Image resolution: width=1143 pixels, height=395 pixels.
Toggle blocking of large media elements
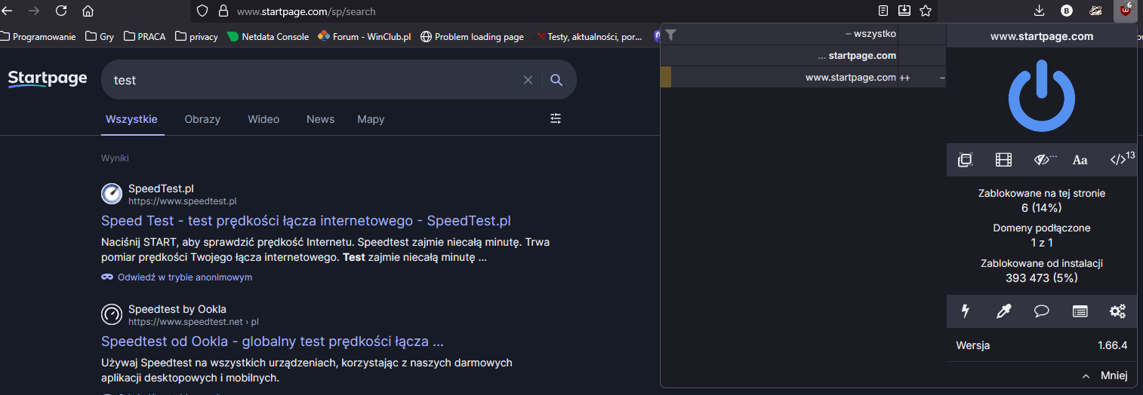pyautogui.click(x=1003, y=160)
